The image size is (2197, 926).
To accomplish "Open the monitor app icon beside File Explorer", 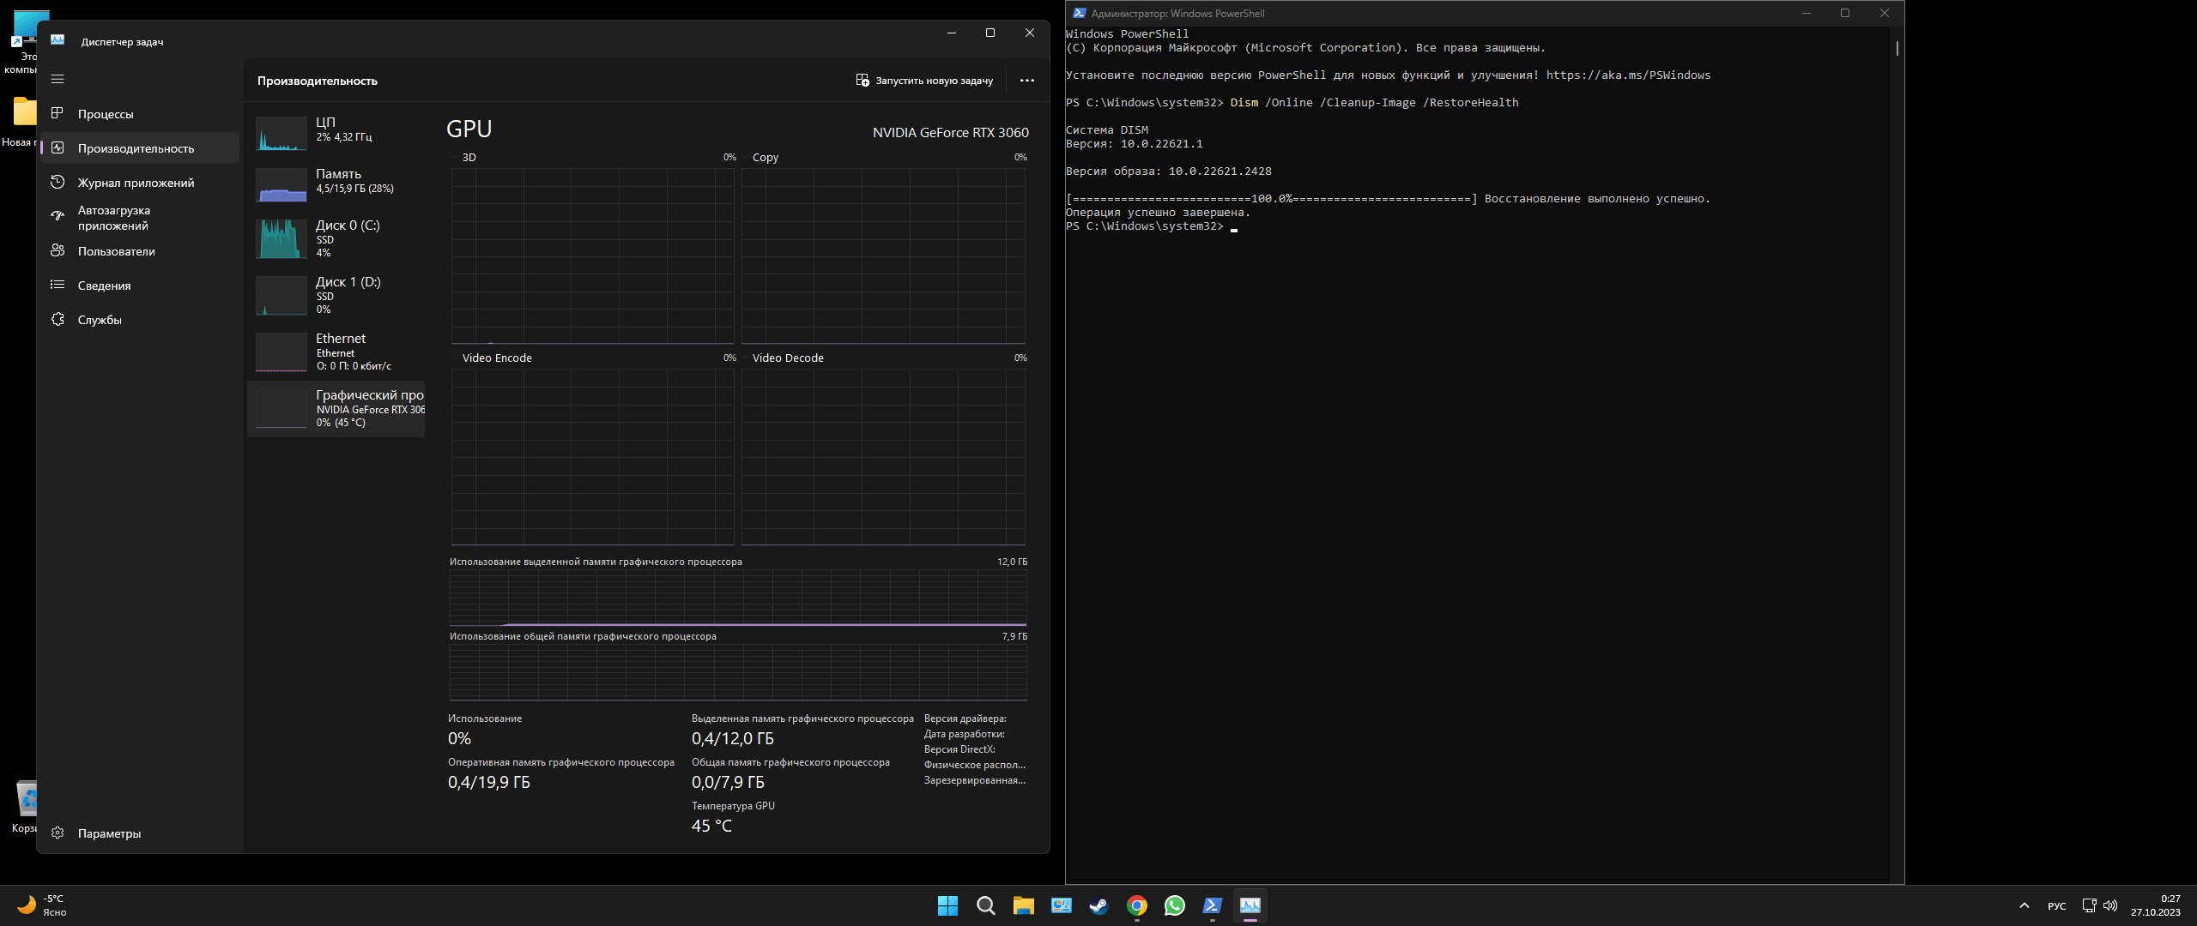I will [x=1061, y=905].
